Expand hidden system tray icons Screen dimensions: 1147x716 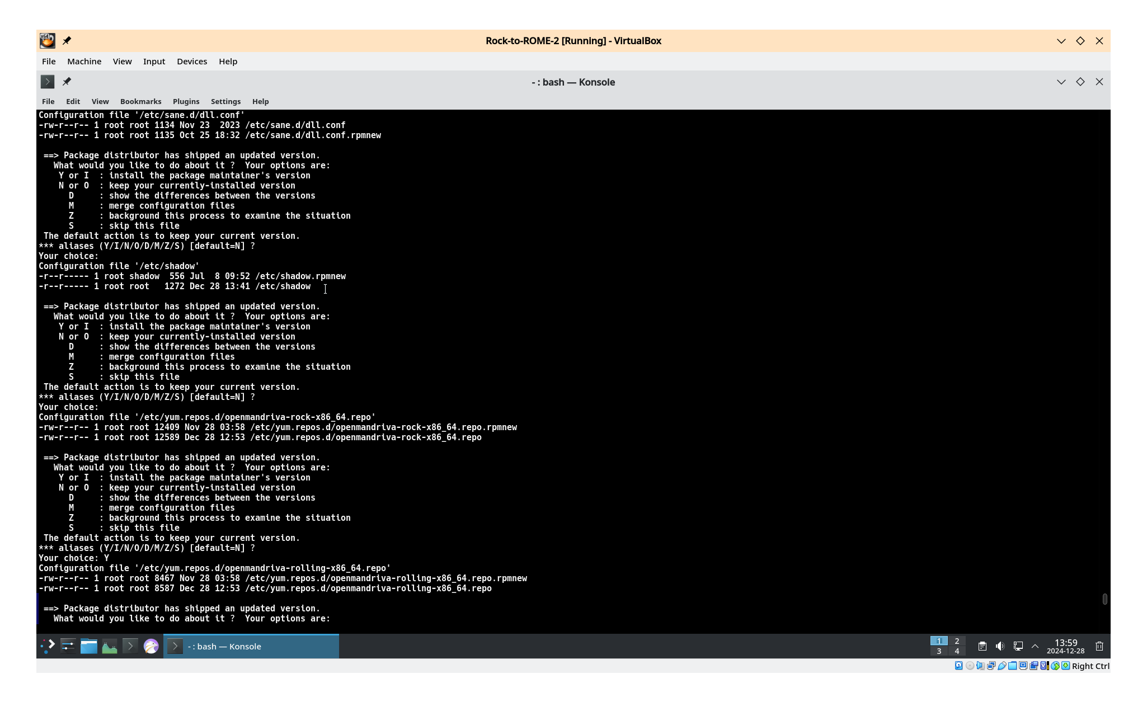pos(1035,646)
